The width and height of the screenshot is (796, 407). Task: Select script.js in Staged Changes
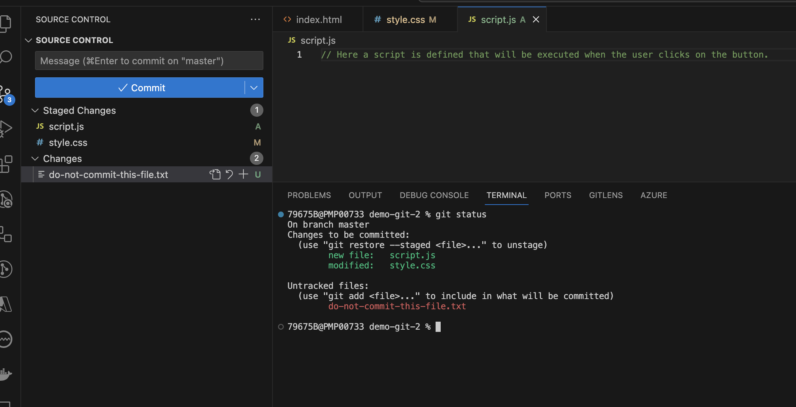(x=147, y=126)
